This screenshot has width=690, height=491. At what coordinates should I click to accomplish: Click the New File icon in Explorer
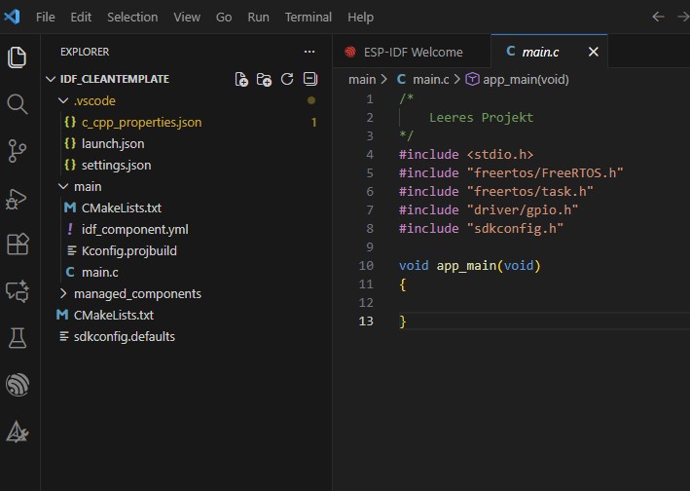[x=241, y=79]
